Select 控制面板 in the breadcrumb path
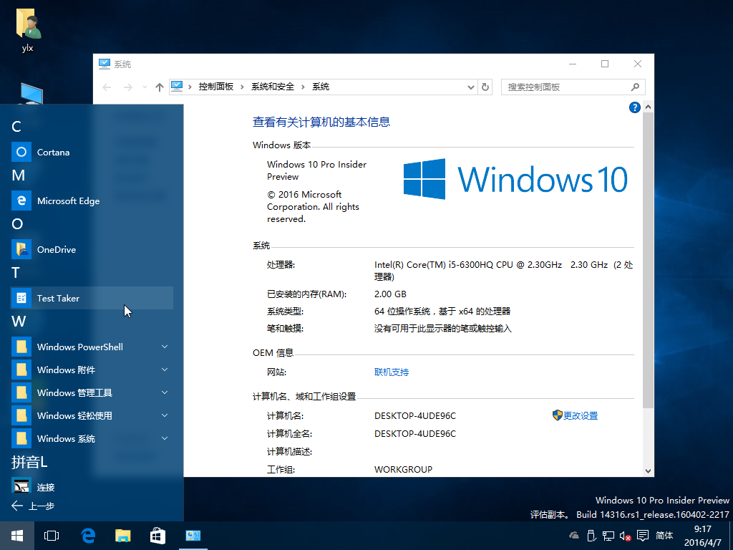This screenshot has width=733, height=550. [x=215, y=87]
